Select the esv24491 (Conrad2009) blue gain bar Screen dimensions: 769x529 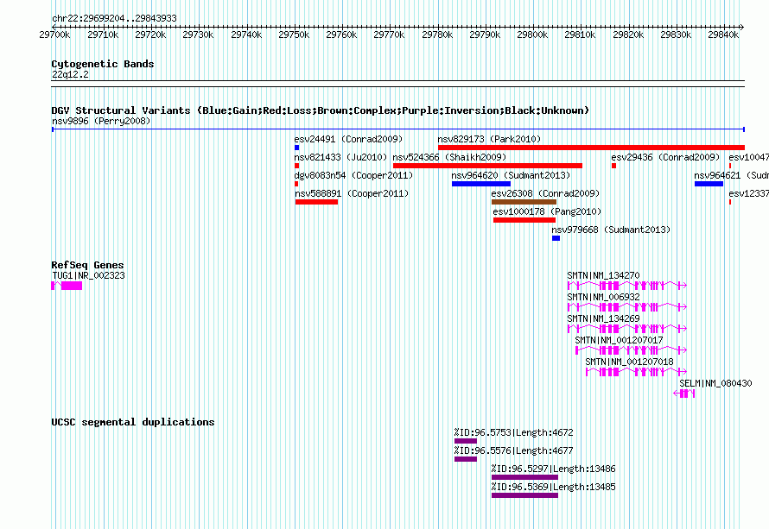(x=296, y=148)
